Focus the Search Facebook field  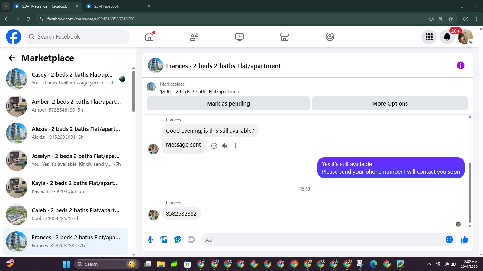(77, 37)
